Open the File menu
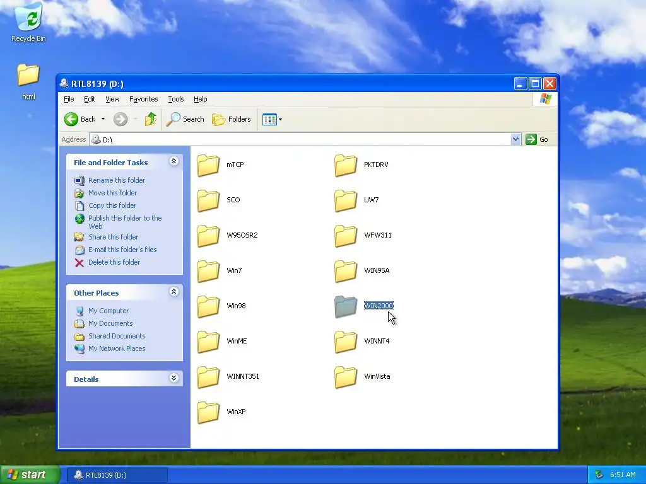 point(69,99)
